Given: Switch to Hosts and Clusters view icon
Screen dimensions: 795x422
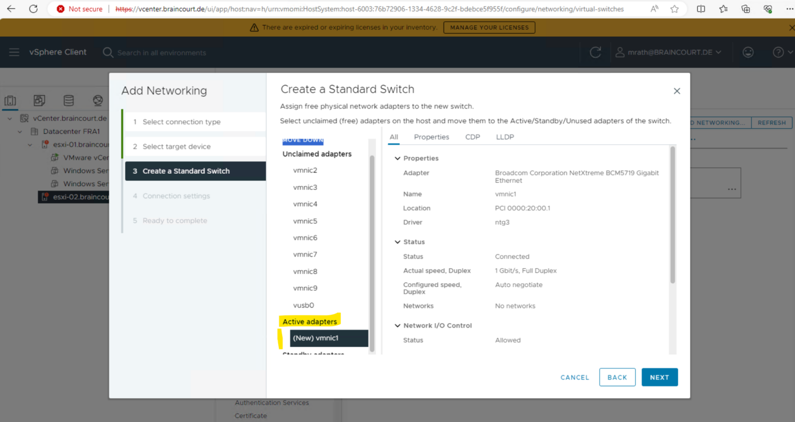Looking at the screenshot, I should point(10,100).
